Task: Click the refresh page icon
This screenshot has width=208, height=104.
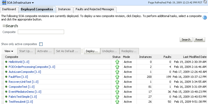Action: [205, 2]
